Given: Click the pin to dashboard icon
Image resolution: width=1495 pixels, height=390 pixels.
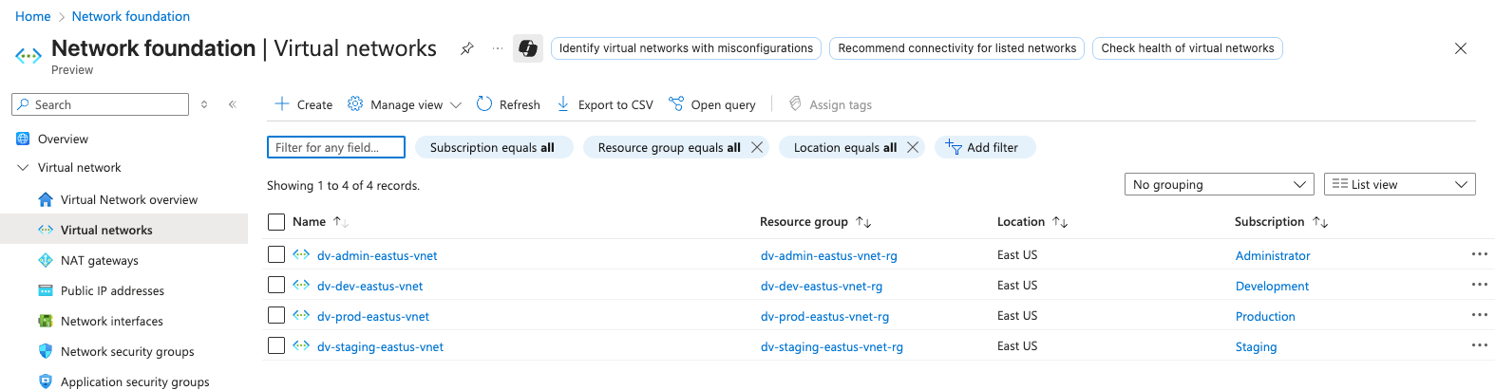Looking at the screenshot, I should 467,48.
